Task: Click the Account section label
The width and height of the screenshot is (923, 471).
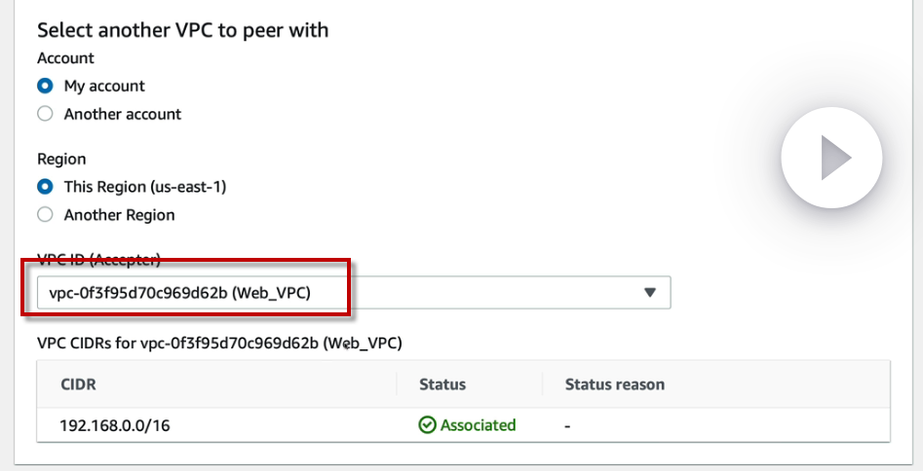Action: (x=65, y=58)
